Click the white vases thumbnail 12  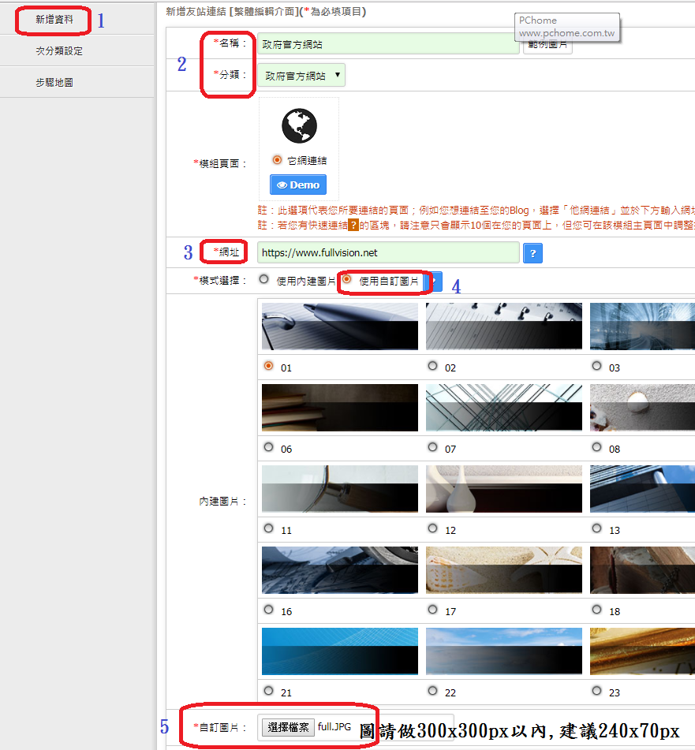coord(504,489)
